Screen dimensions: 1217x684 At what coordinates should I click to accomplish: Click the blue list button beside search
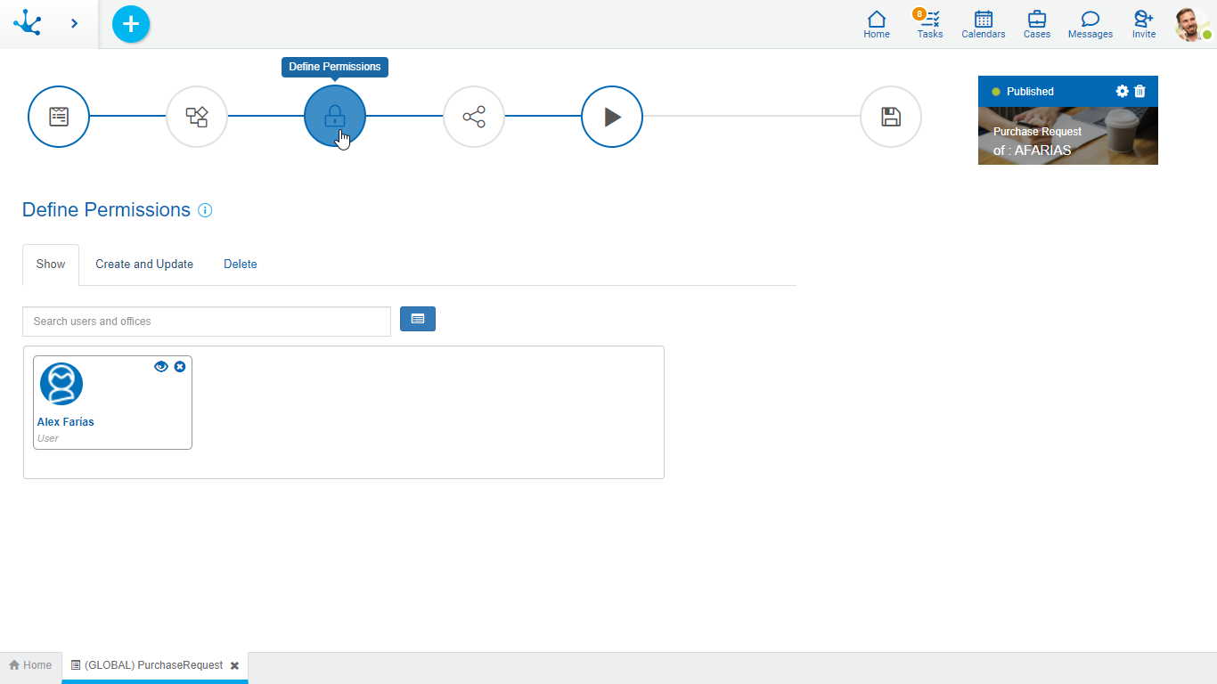[418, 319]
